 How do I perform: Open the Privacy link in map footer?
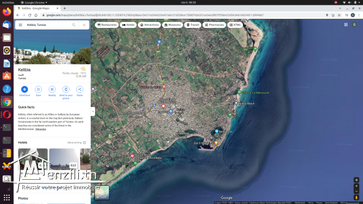click(319, 202)
